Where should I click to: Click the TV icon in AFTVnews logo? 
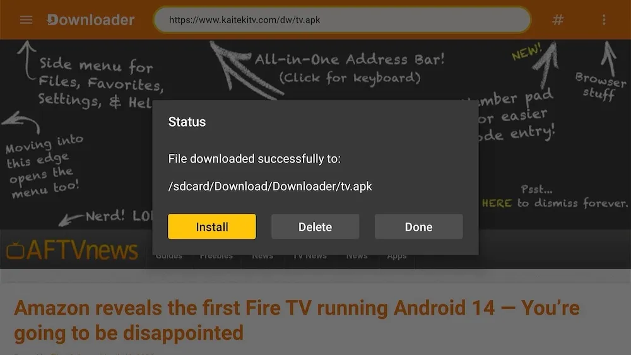point(15,250)
